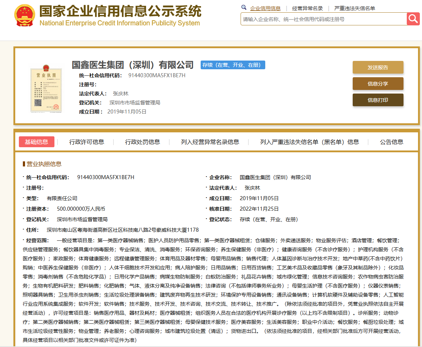Switch to the 行政许可信息 tab

86,142
